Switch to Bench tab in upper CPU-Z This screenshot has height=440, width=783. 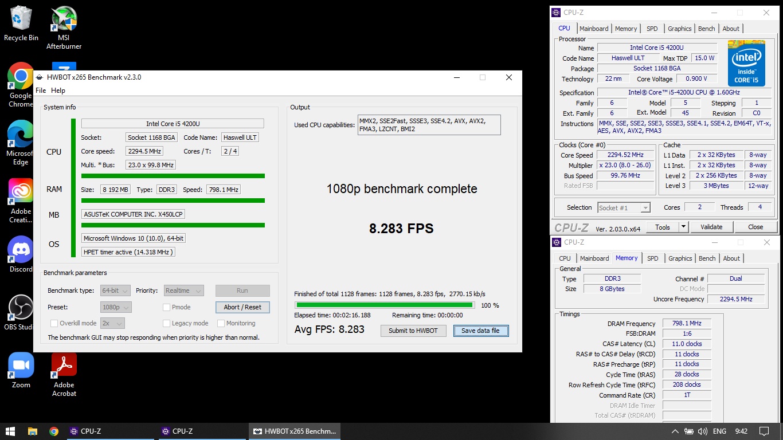point(707,29)
